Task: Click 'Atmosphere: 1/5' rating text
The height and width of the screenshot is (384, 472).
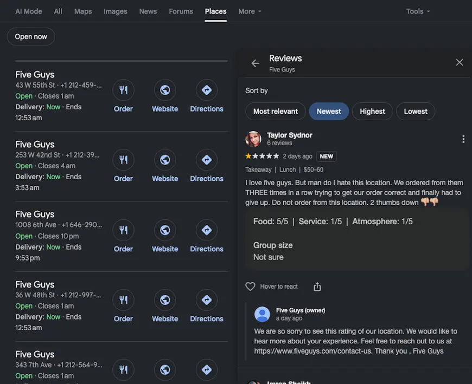Action: [x=382, y=222]
